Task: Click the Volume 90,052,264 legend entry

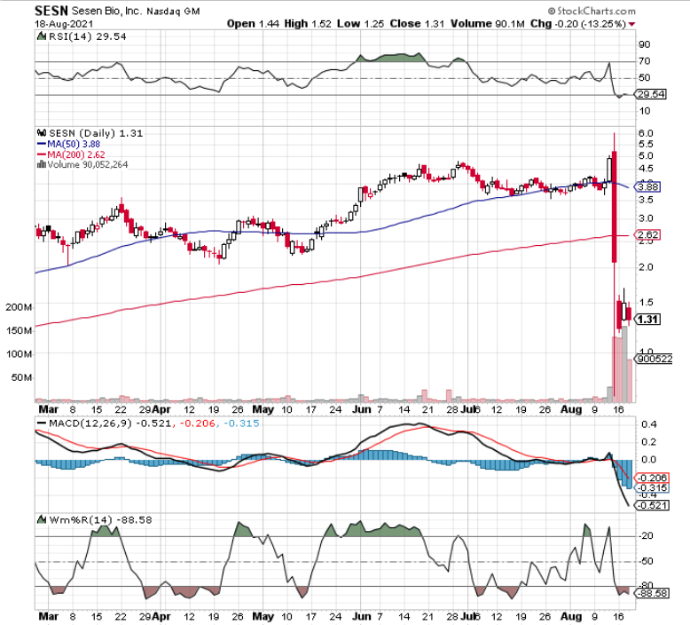Action: tap(87, 165)
